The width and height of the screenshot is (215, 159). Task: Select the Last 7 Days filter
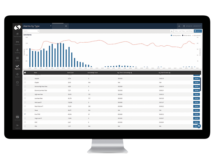tap(181, 31)
